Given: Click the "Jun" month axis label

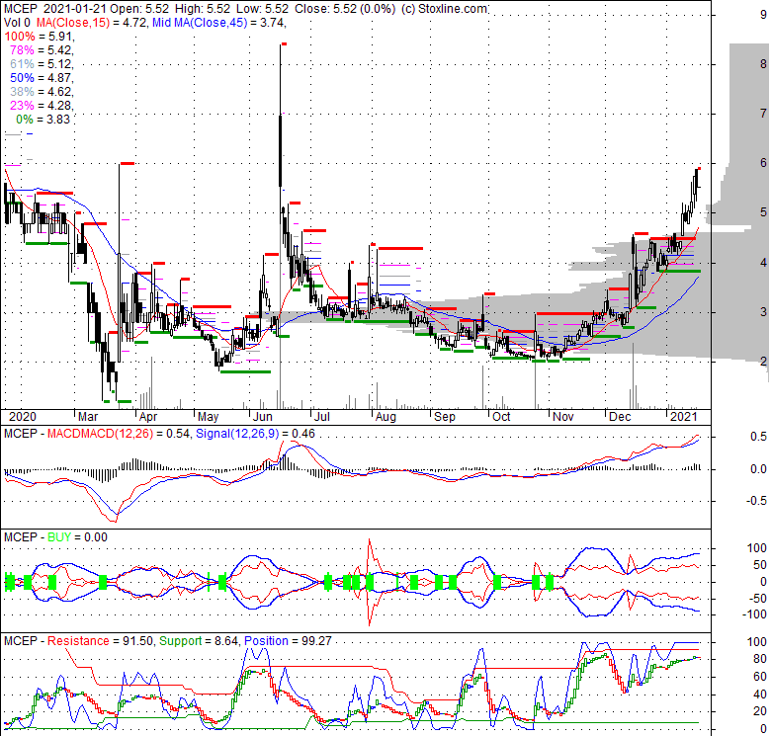Looking at the screenshot, I should coord(263,417).
